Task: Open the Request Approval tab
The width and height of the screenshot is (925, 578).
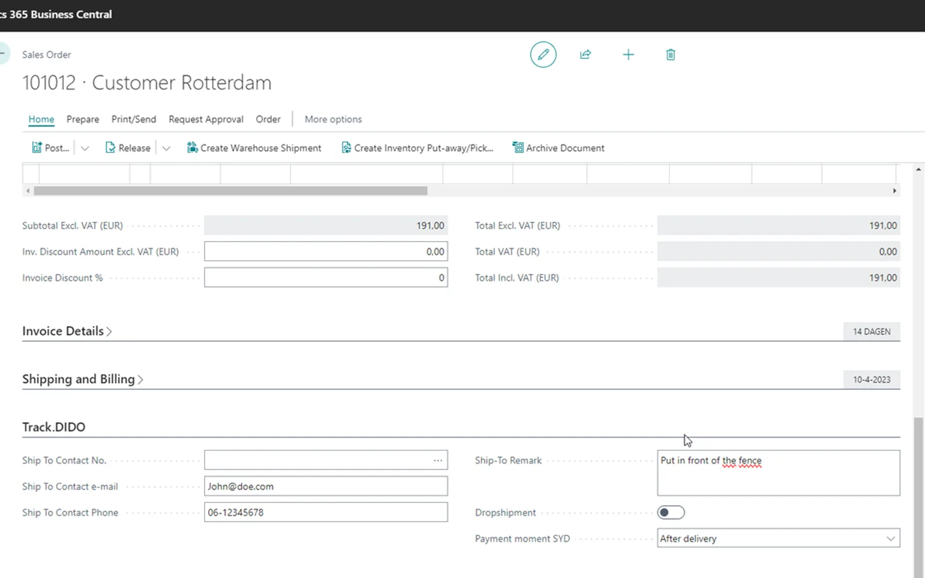Action: pyautogui.click(x=206, y=119)
